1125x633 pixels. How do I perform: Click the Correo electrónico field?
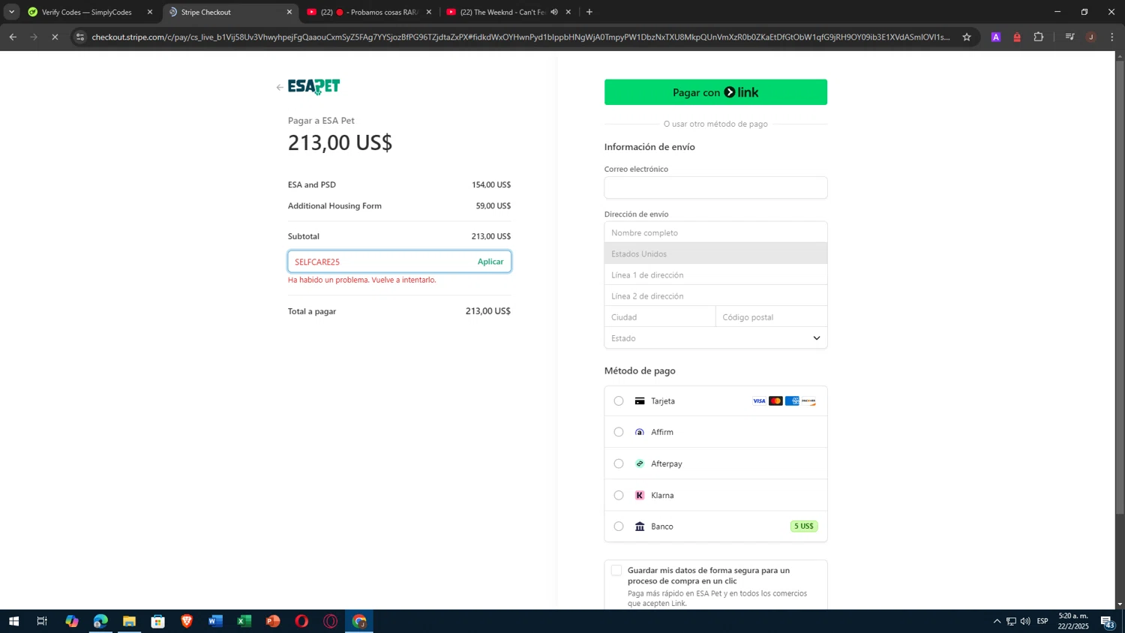[715, 187]
